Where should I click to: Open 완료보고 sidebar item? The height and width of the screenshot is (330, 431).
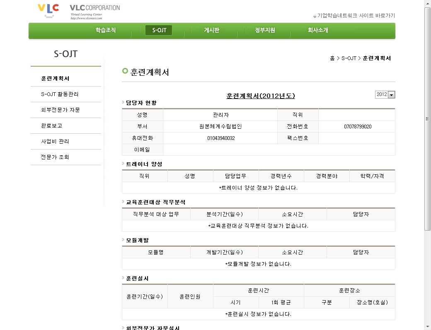[x=52, y=126]
